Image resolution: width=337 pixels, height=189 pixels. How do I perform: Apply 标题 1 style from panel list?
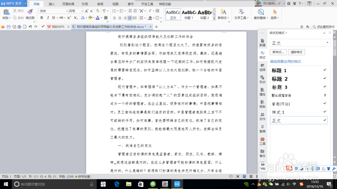(x=299, y=70)
